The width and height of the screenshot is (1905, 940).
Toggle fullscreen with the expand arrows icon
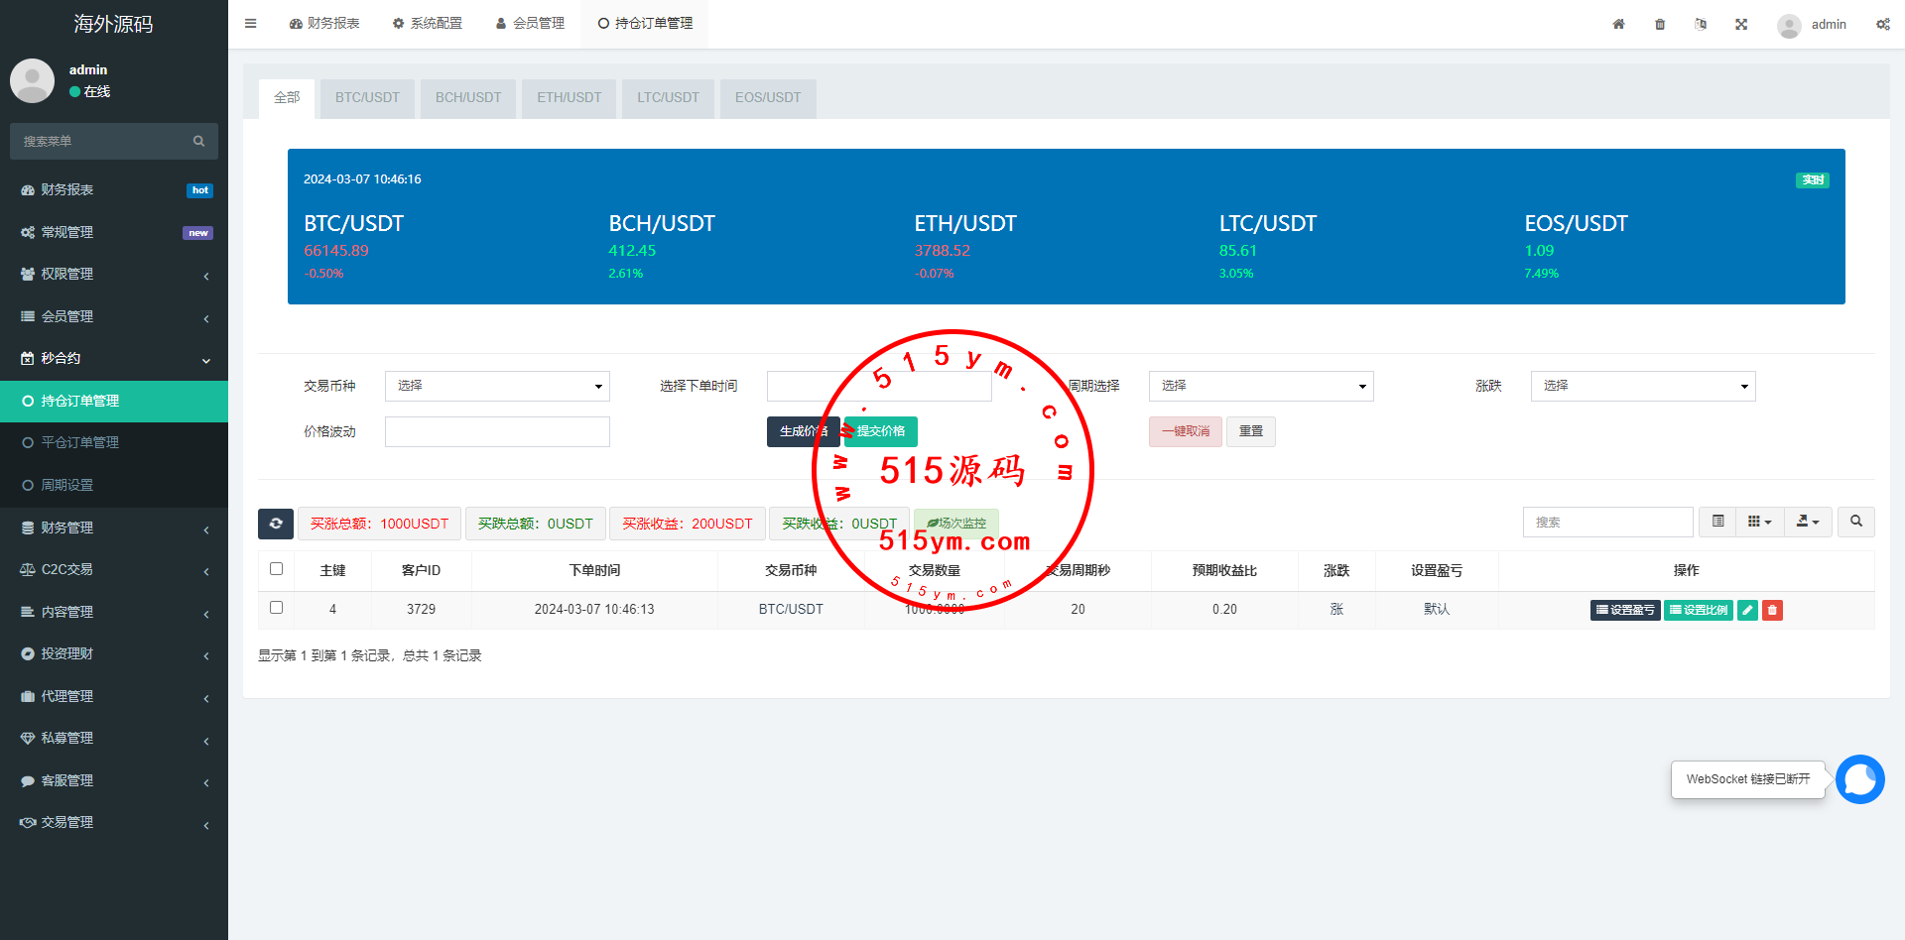(x=1741, y=24)
